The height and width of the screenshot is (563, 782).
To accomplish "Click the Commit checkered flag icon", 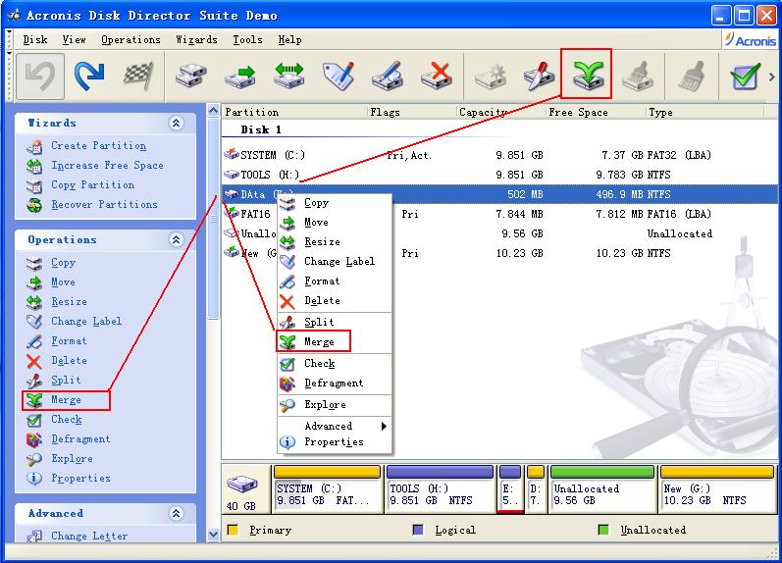I will (x=138, y=77).
